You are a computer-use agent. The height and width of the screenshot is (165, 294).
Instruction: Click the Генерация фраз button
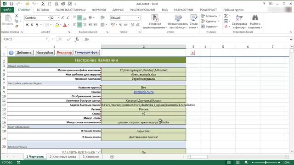87,53
